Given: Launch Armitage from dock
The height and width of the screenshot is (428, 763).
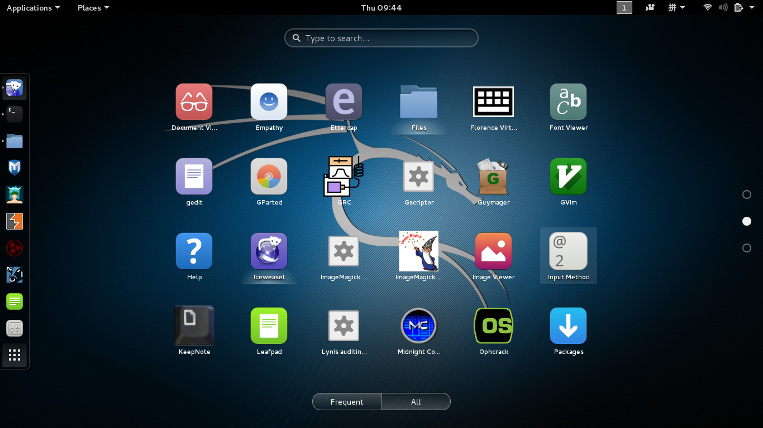Looking at the screenshot, I should pyautogui.click(x=15, y=194).
